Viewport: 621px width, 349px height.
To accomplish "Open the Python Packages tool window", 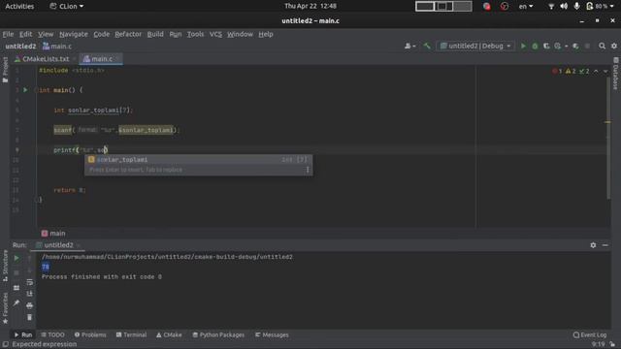I will (218, 334).
